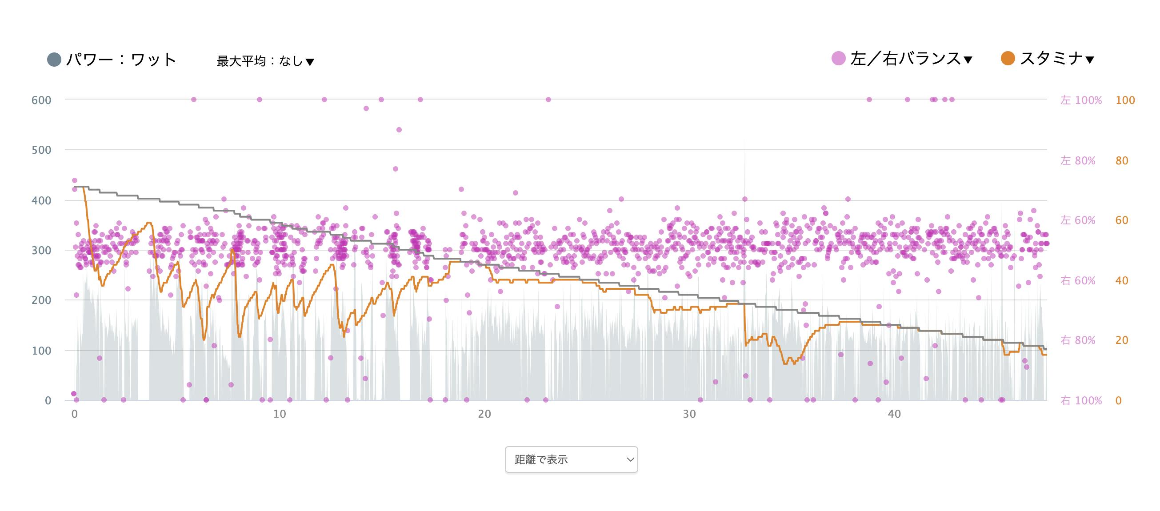Click the 左 100% balance axis label
Viewport: 1160px width, 511px height.
pyautogui.click(x=1081, y=100)
